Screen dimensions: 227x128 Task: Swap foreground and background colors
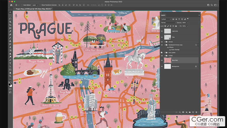click(11, 82)
